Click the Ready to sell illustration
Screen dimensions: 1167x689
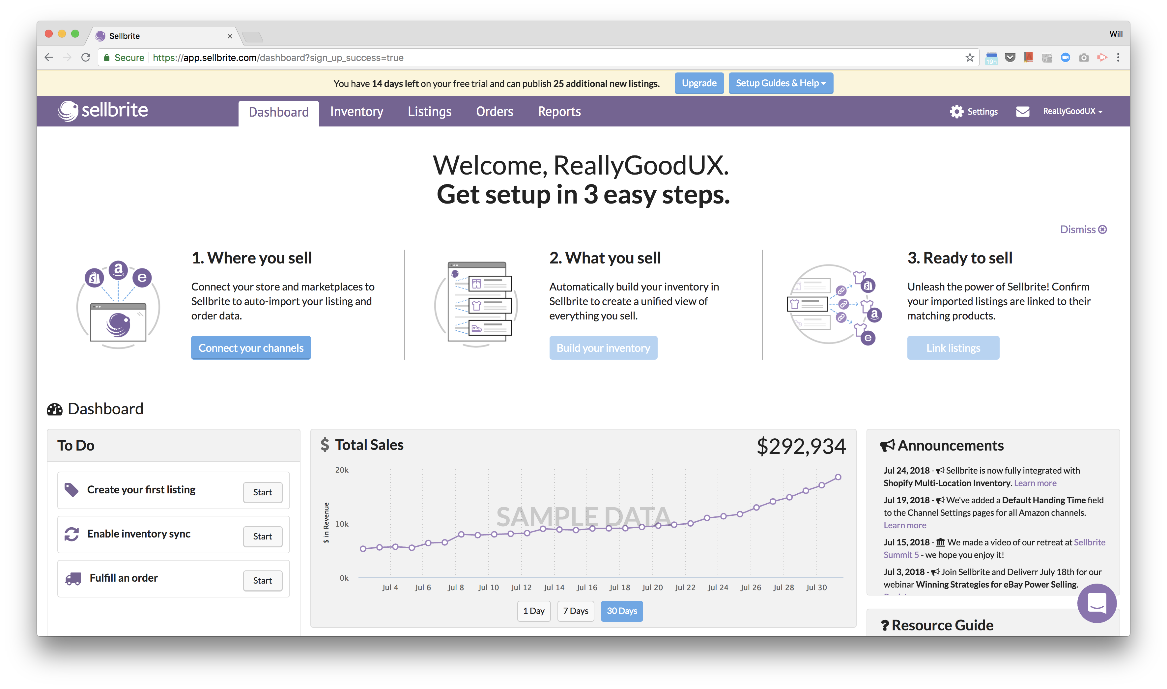(834, 305)
